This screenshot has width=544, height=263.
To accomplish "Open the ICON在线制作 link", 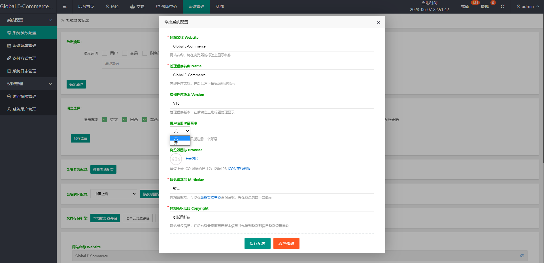I will (x=239, y=169).
